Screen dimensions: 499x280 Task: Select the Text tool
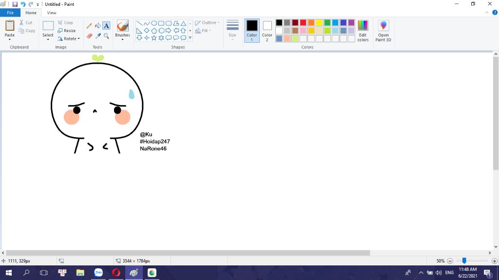(106, 26)
